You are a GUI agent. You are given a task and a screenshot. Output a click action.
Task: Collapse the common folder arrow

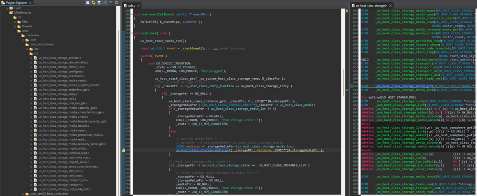click(x=19, y=36)
